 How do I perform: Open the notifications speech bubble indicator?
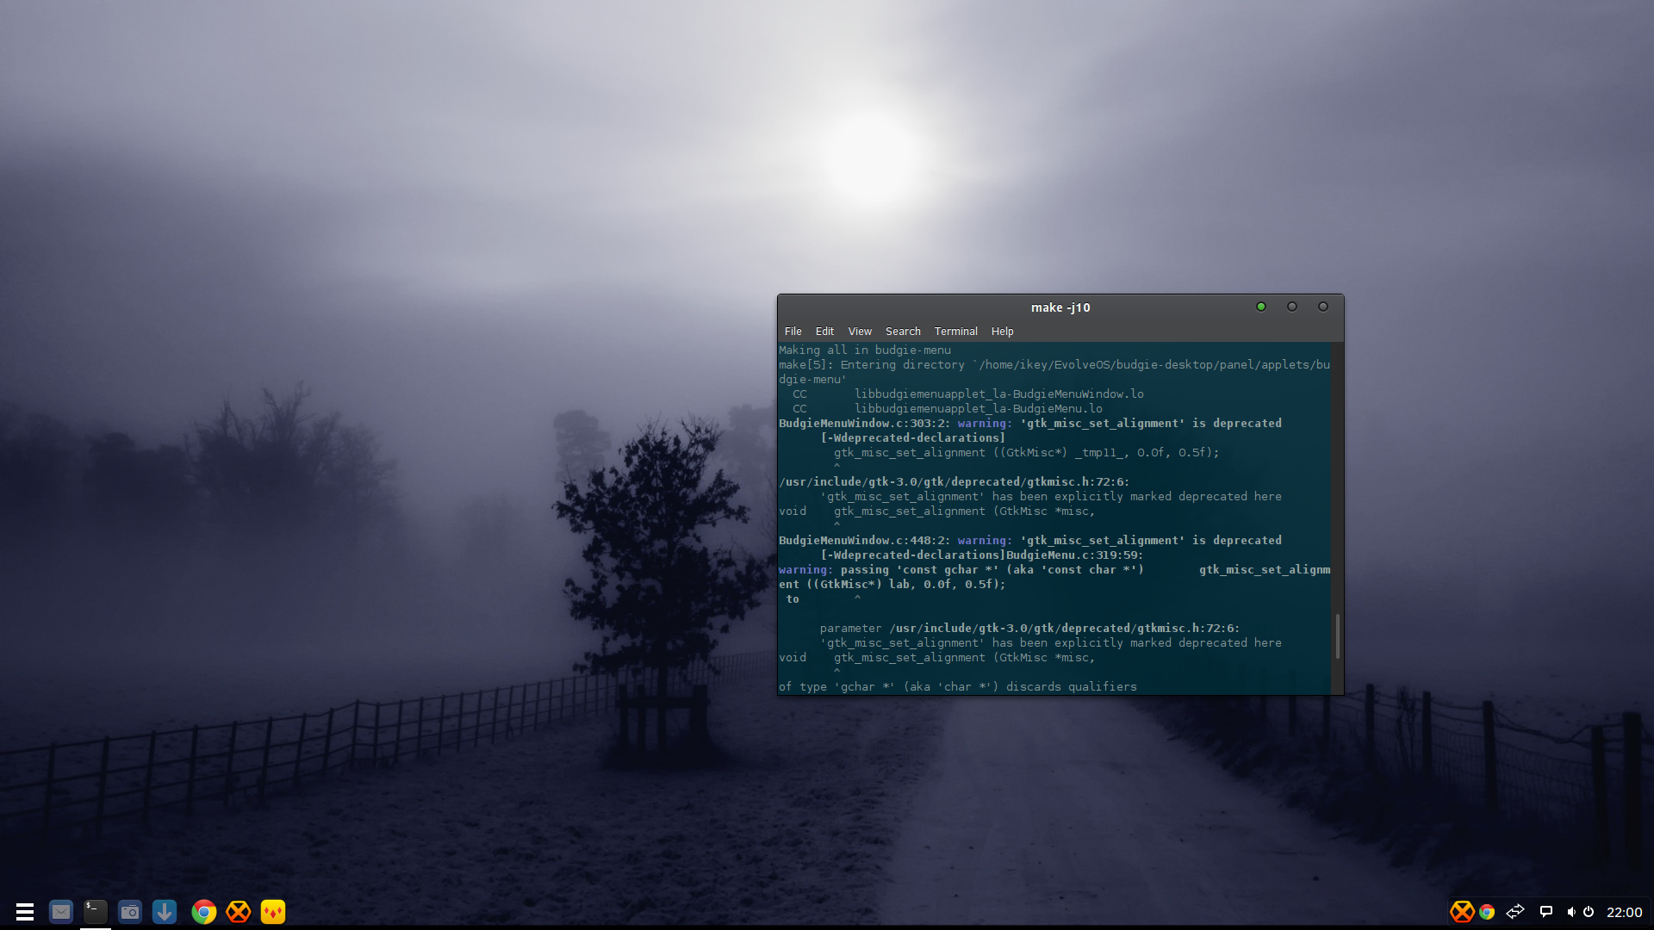[1546, 911]
